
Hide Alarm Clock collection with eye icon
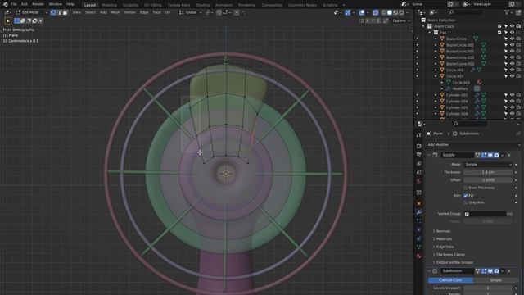tap(512, 26)
